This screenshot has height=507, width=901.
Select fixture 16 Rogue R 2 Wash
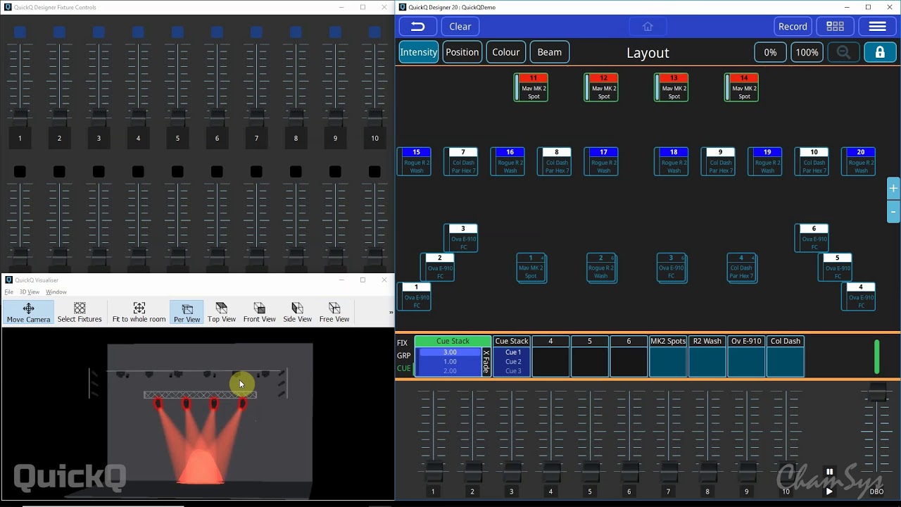tap(508, 161)
